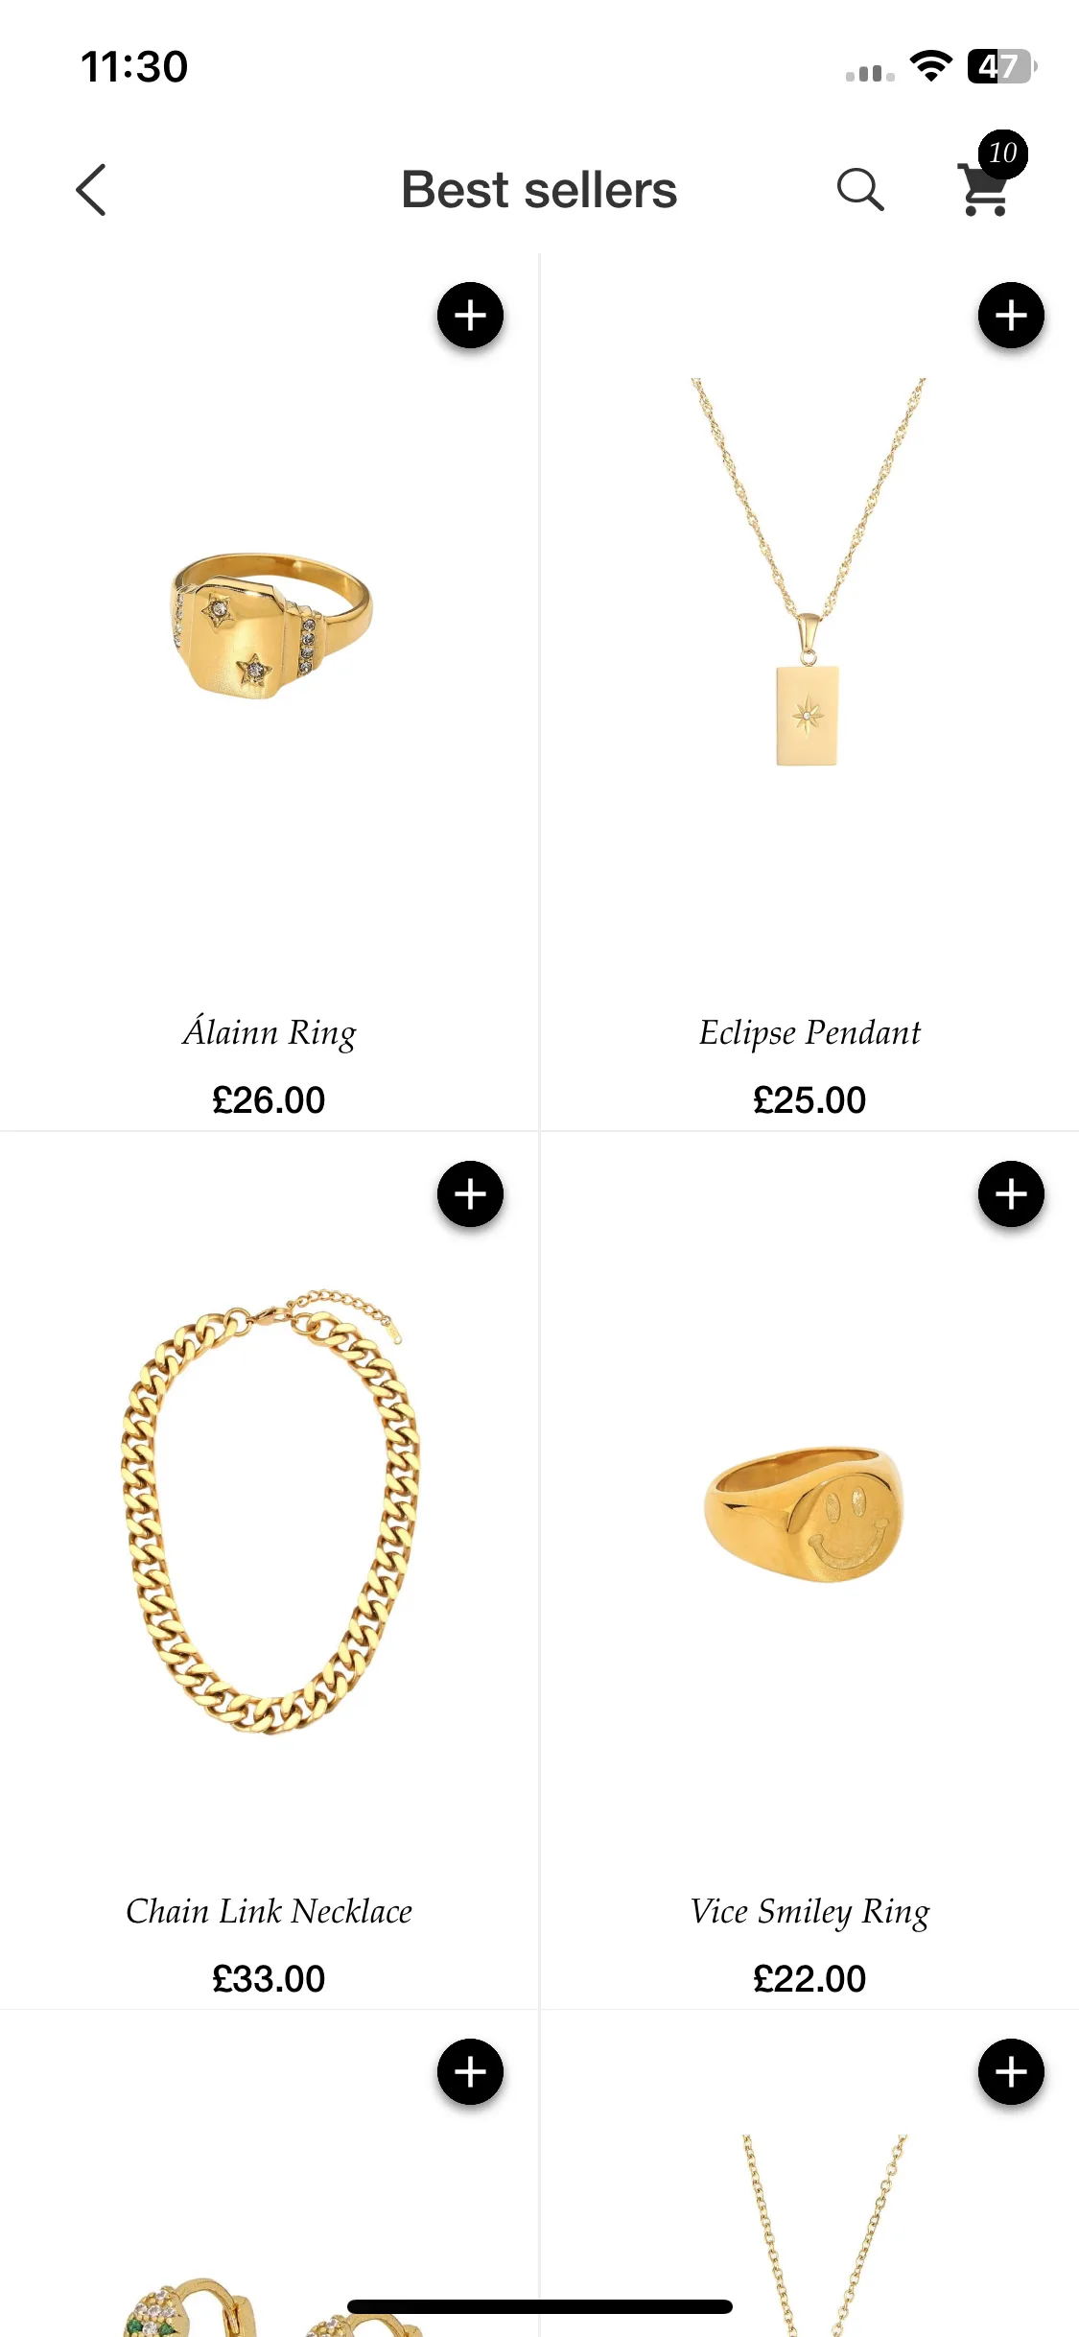Select the Álainn Ring title
Image resolution: width=1079 pixels, height=2337 pixels.
(270, 1032)
